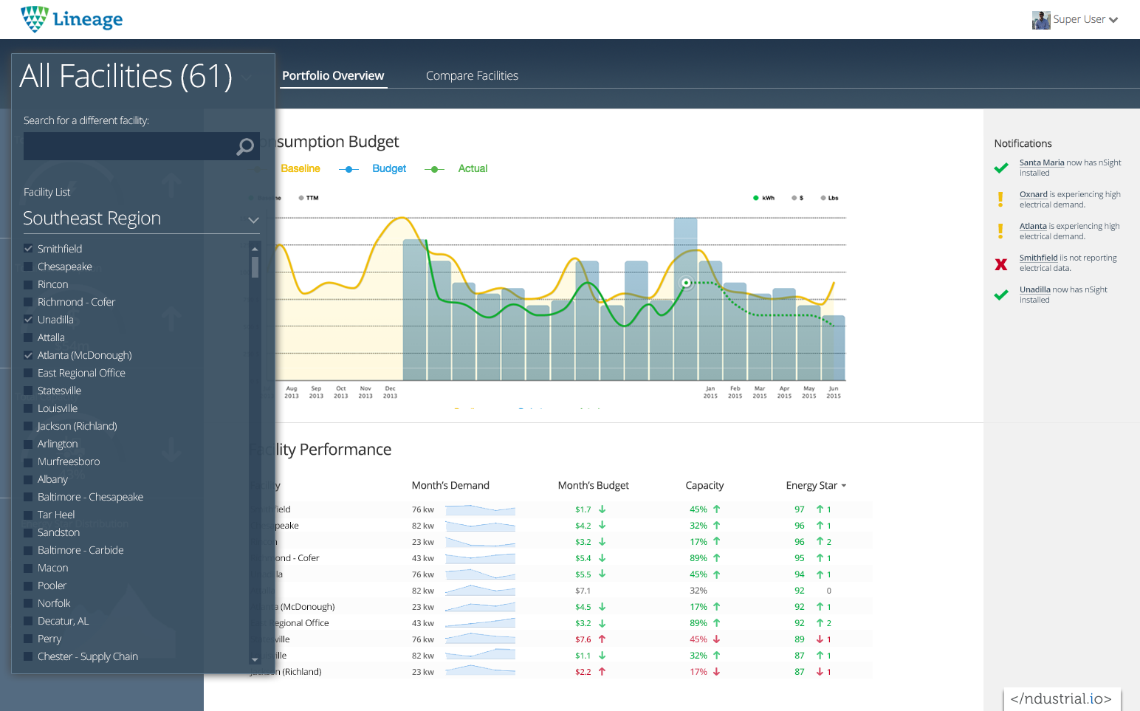Open the Santa Maria notification link
The width and height of the screenshot is (1140, 711).
click(1041, 162)
